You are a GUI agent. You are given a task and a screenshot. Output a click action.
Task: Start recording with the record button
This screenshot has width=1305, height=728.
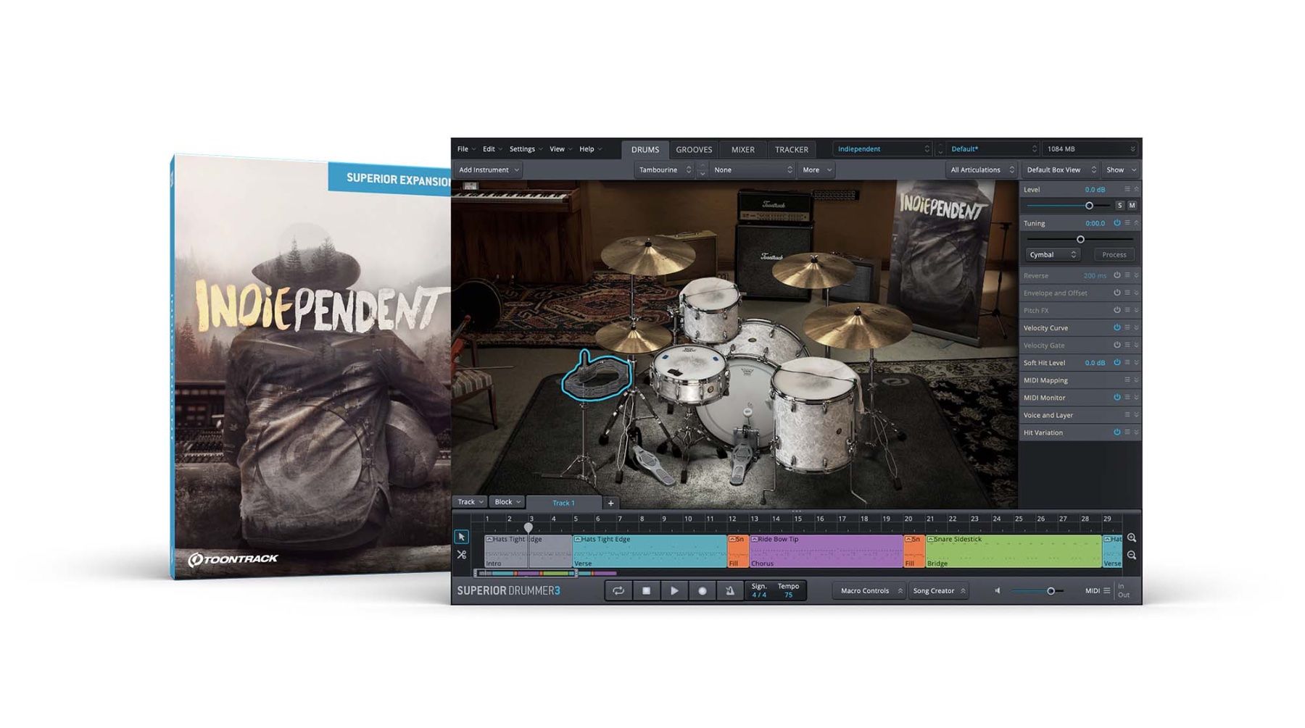(702, 590)
